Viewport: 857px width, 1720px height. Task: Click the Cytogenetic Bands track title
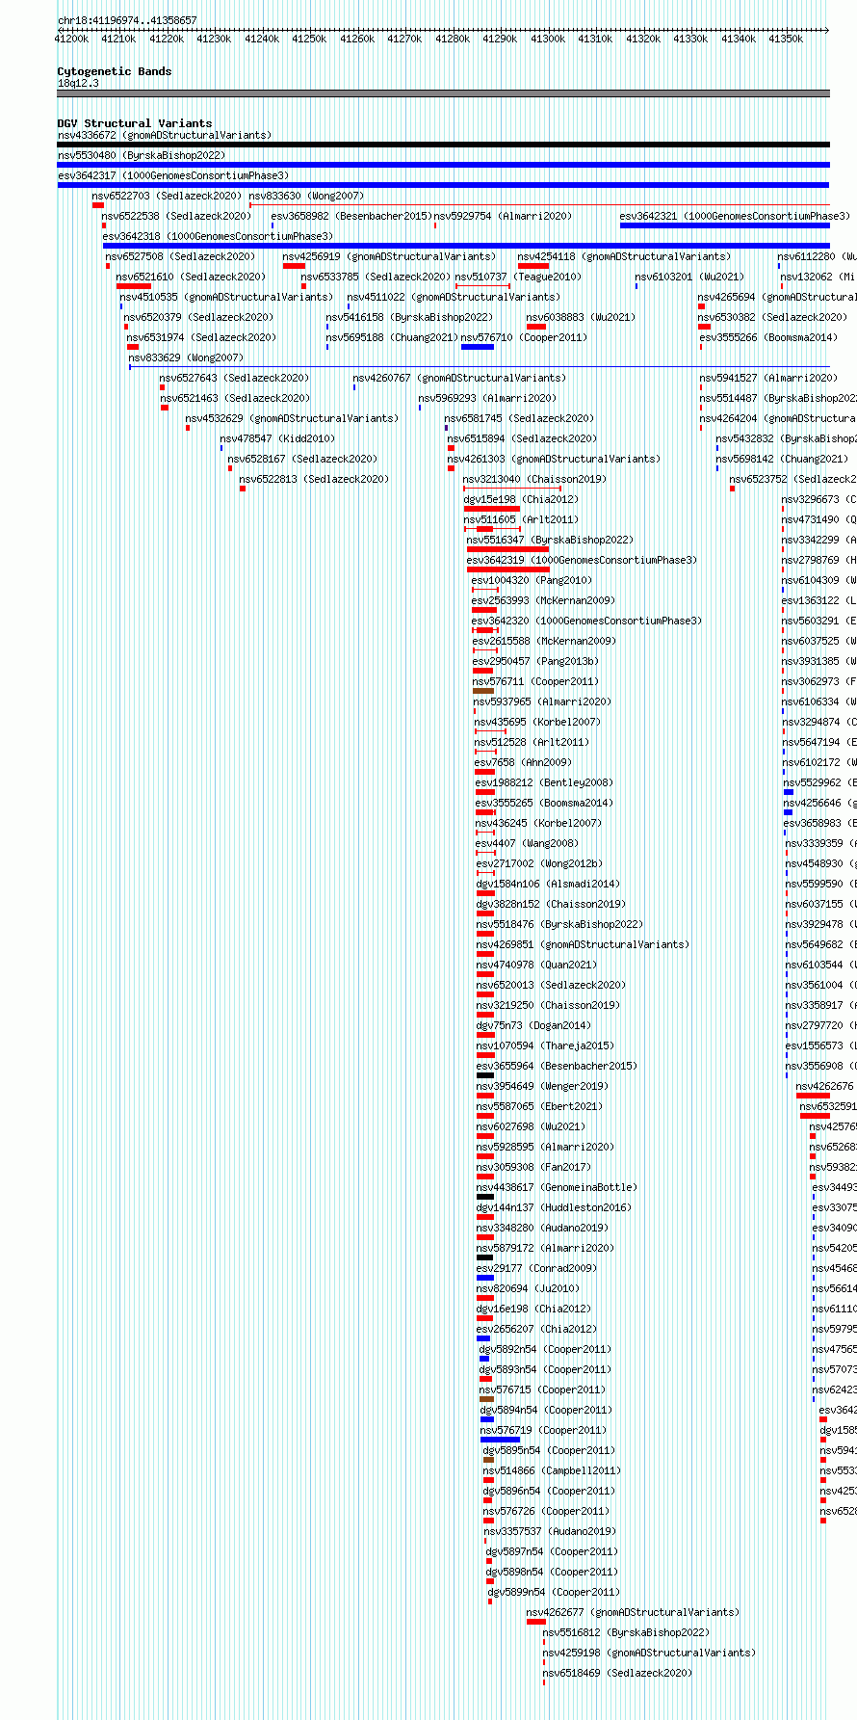(115, 71)
